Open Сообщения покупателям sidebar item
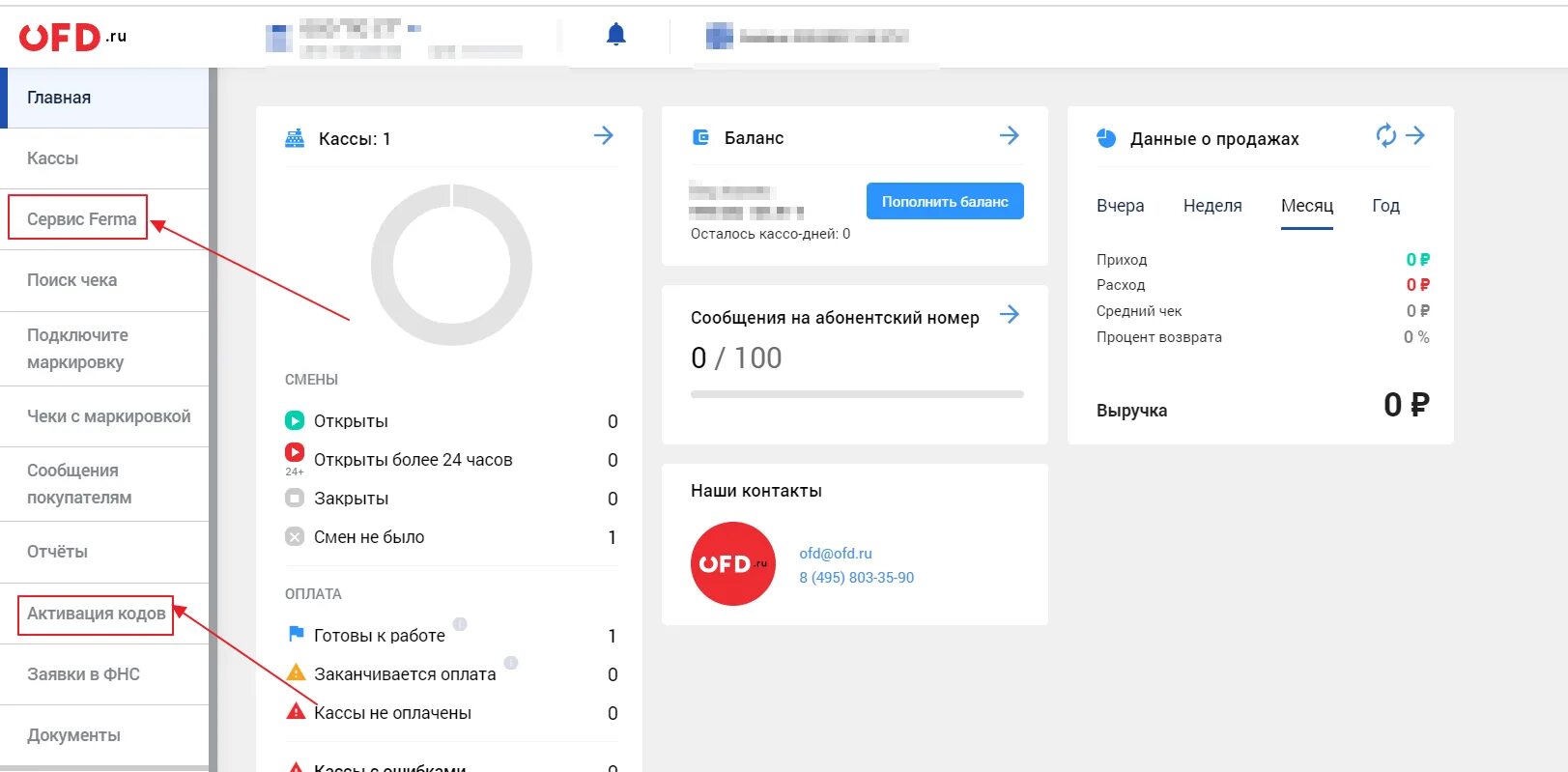This screenshot has width=1568, height=772. 104,484
